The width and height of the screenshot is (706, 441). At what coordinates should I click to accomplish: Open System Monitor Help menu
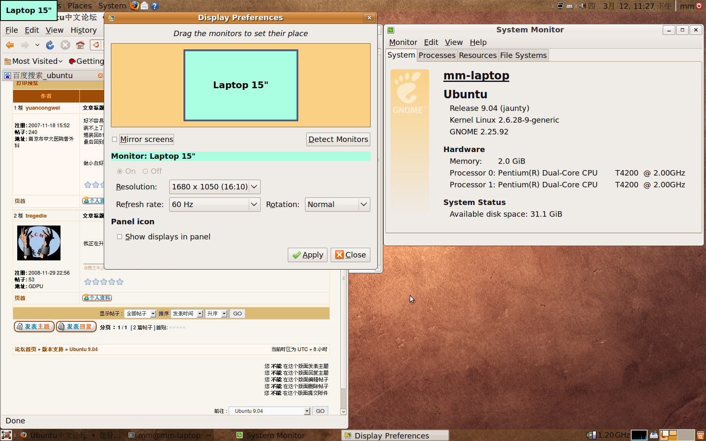point(478,42)
